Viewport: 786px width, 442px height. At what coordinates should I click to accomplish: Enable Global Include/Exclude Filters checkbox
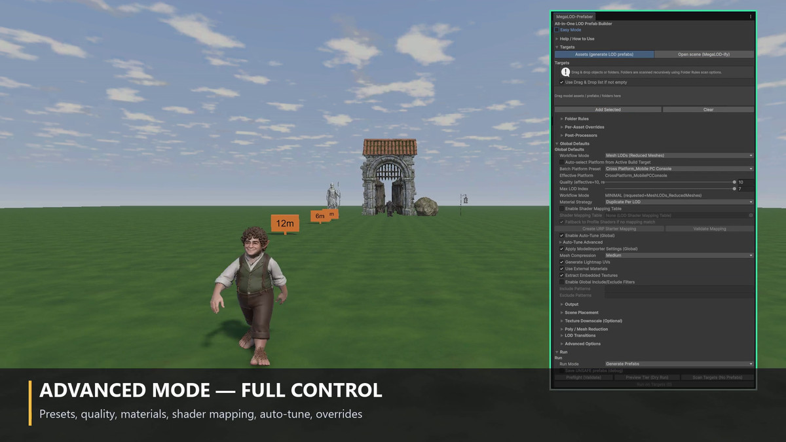coord(562,282)
